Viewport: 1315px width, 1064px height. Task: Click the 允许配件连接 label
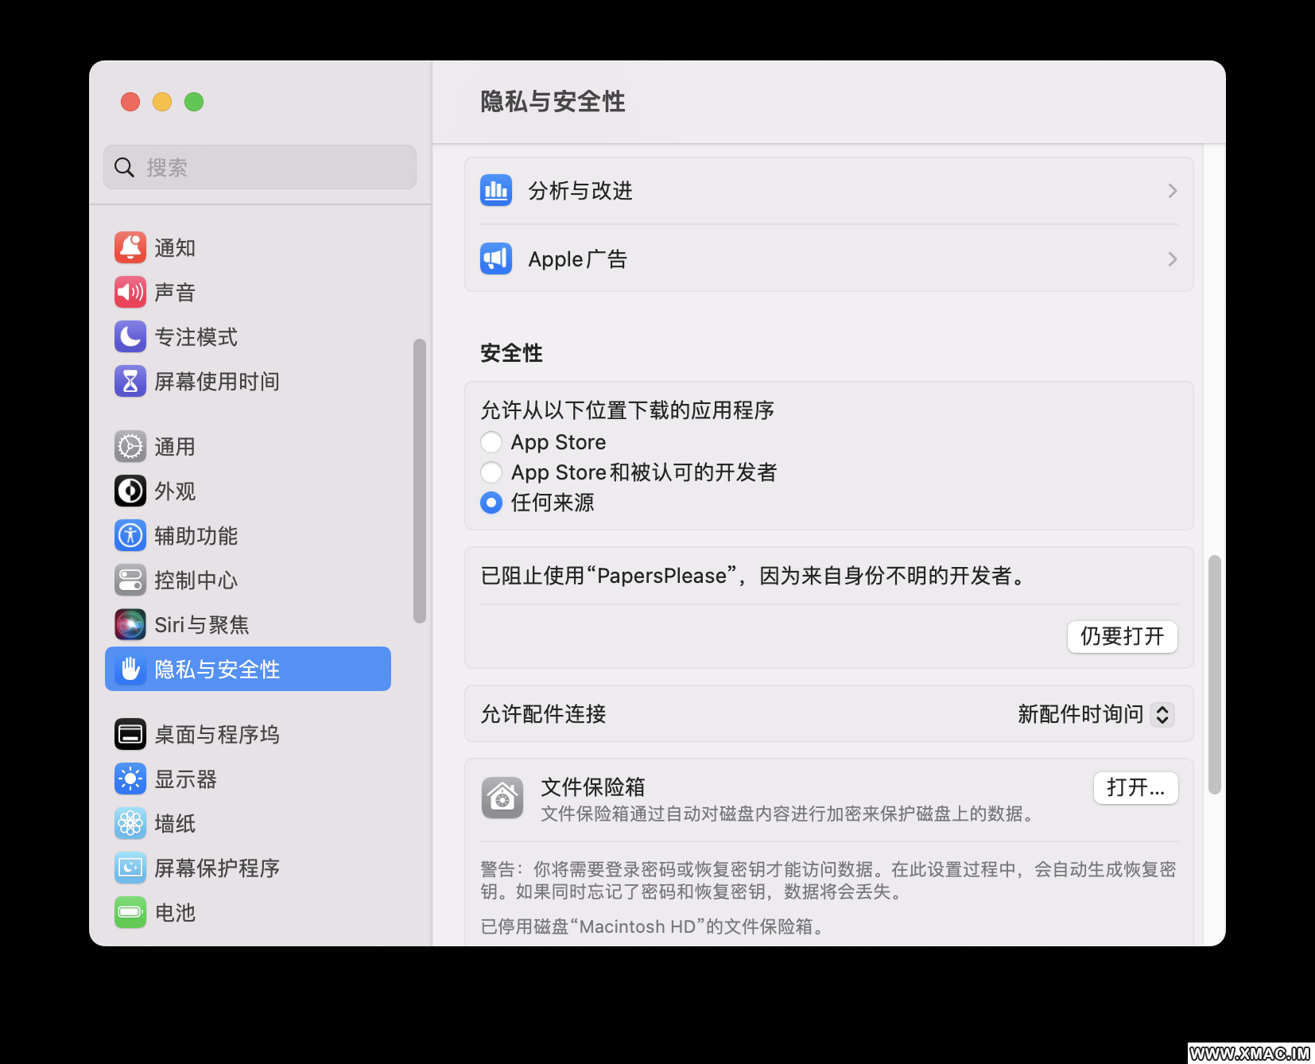543,714
